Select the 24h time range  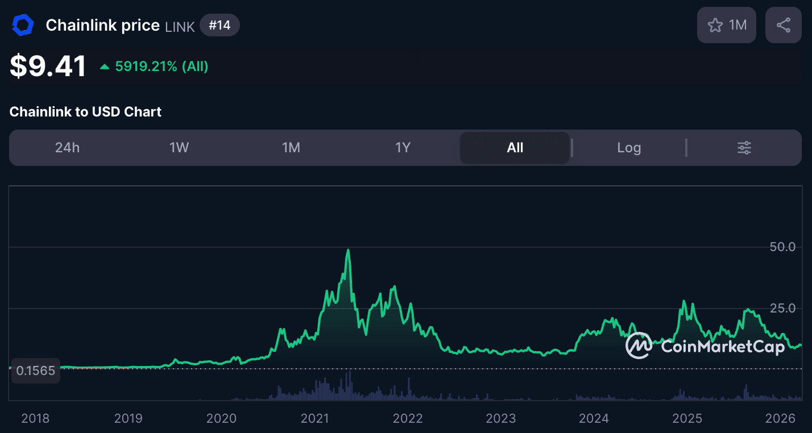[x=67, y=148]
